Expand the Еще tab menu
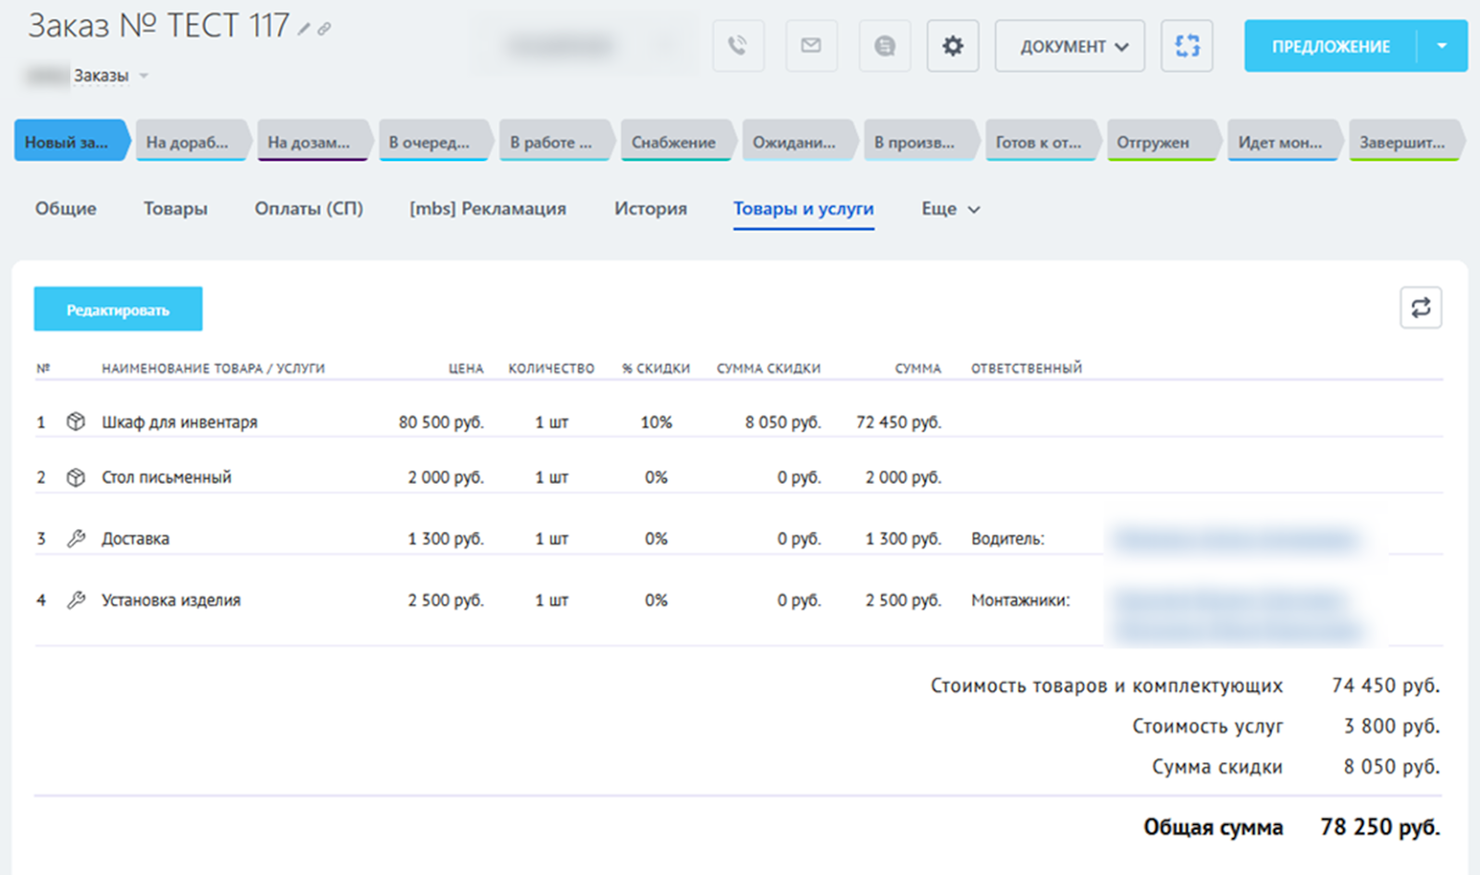 point(950,209)
